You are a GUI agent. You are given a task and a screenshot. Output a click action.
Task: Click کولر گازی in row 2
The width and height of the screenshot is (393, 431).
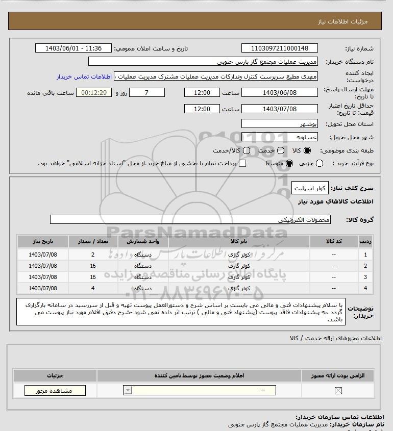pos(239,266)
